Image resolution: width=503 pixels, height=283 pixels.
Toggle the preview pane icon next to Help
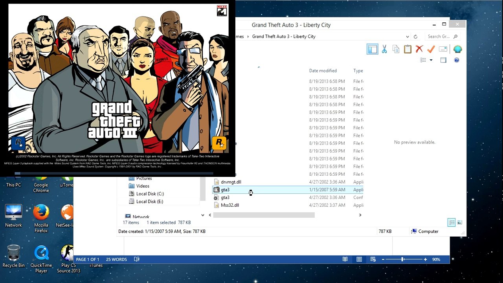tap(443, 60)
